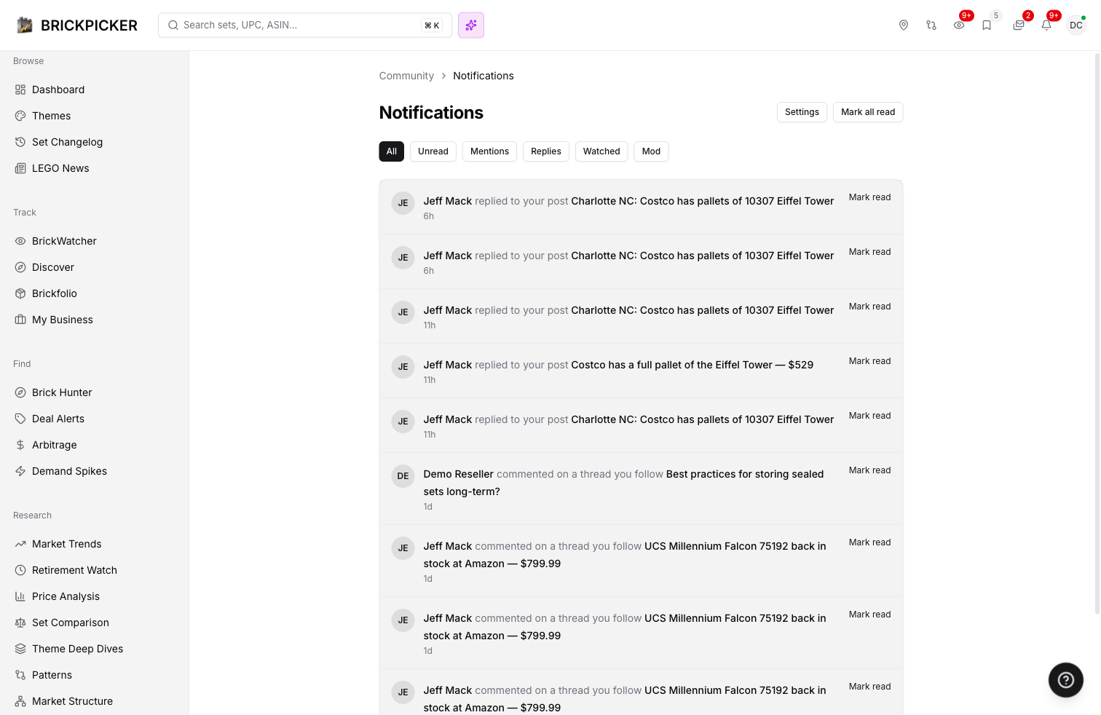Open Deal Alerts in sidebar
1101x715 pixels.
click(x=94, y=419)
